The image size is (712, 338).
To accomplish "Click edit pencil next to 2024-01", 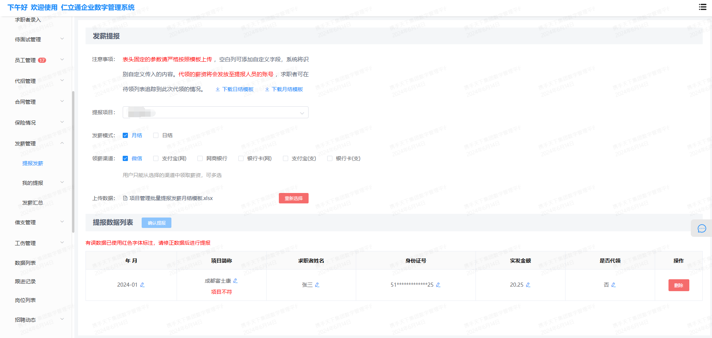I will 142,285.
